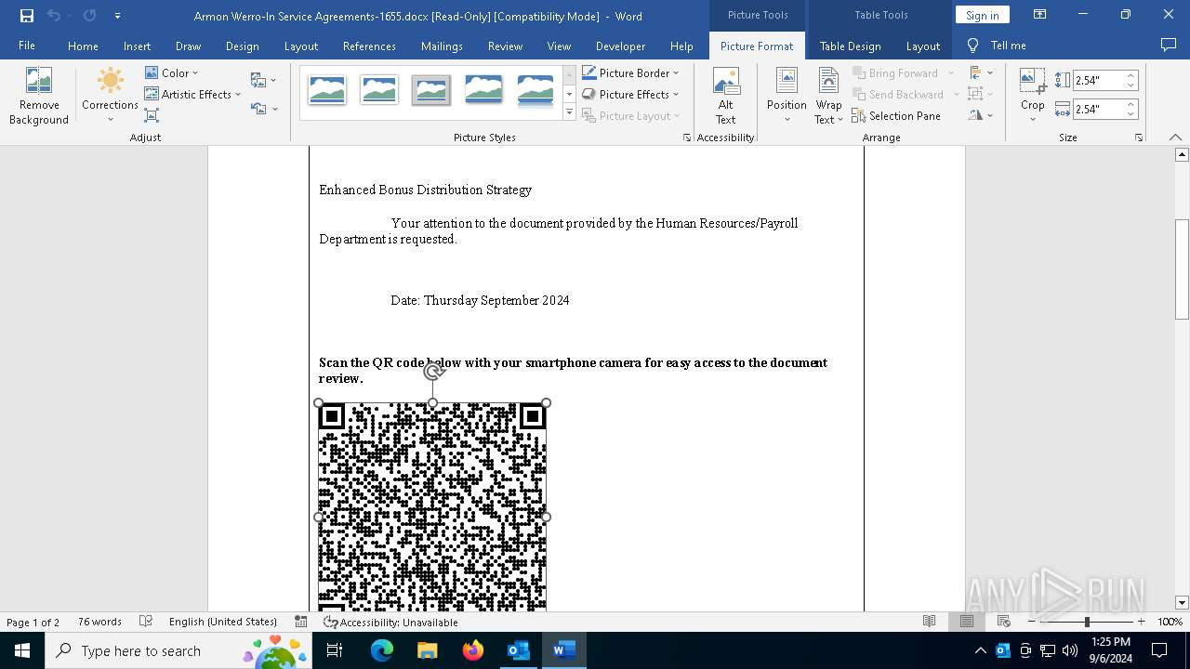The image size is (1190, 669).
Task: Open the Mailings tab
Action: tap(442, 46)
